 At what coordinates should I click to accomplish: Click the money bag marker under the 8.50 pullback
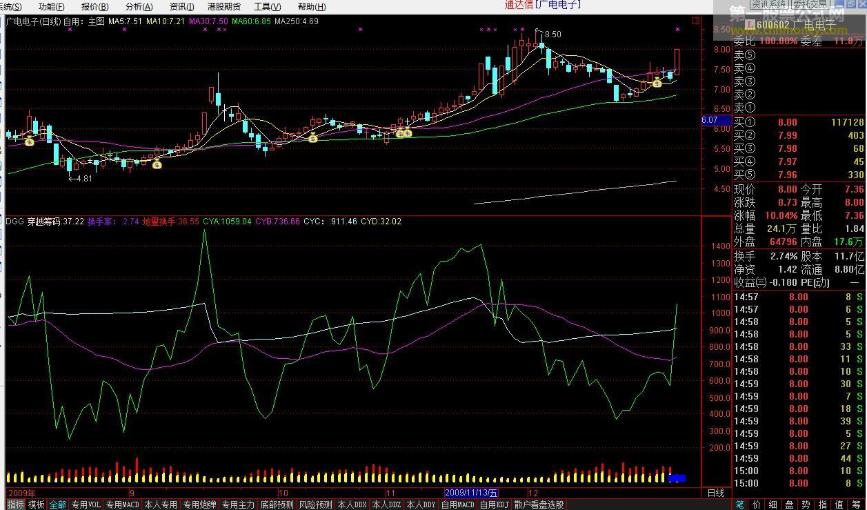657,83
